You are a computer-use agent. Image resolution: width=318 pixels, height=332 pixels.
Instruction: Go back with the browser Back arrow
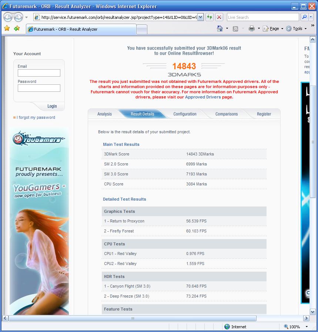click(x=8, y=17)
